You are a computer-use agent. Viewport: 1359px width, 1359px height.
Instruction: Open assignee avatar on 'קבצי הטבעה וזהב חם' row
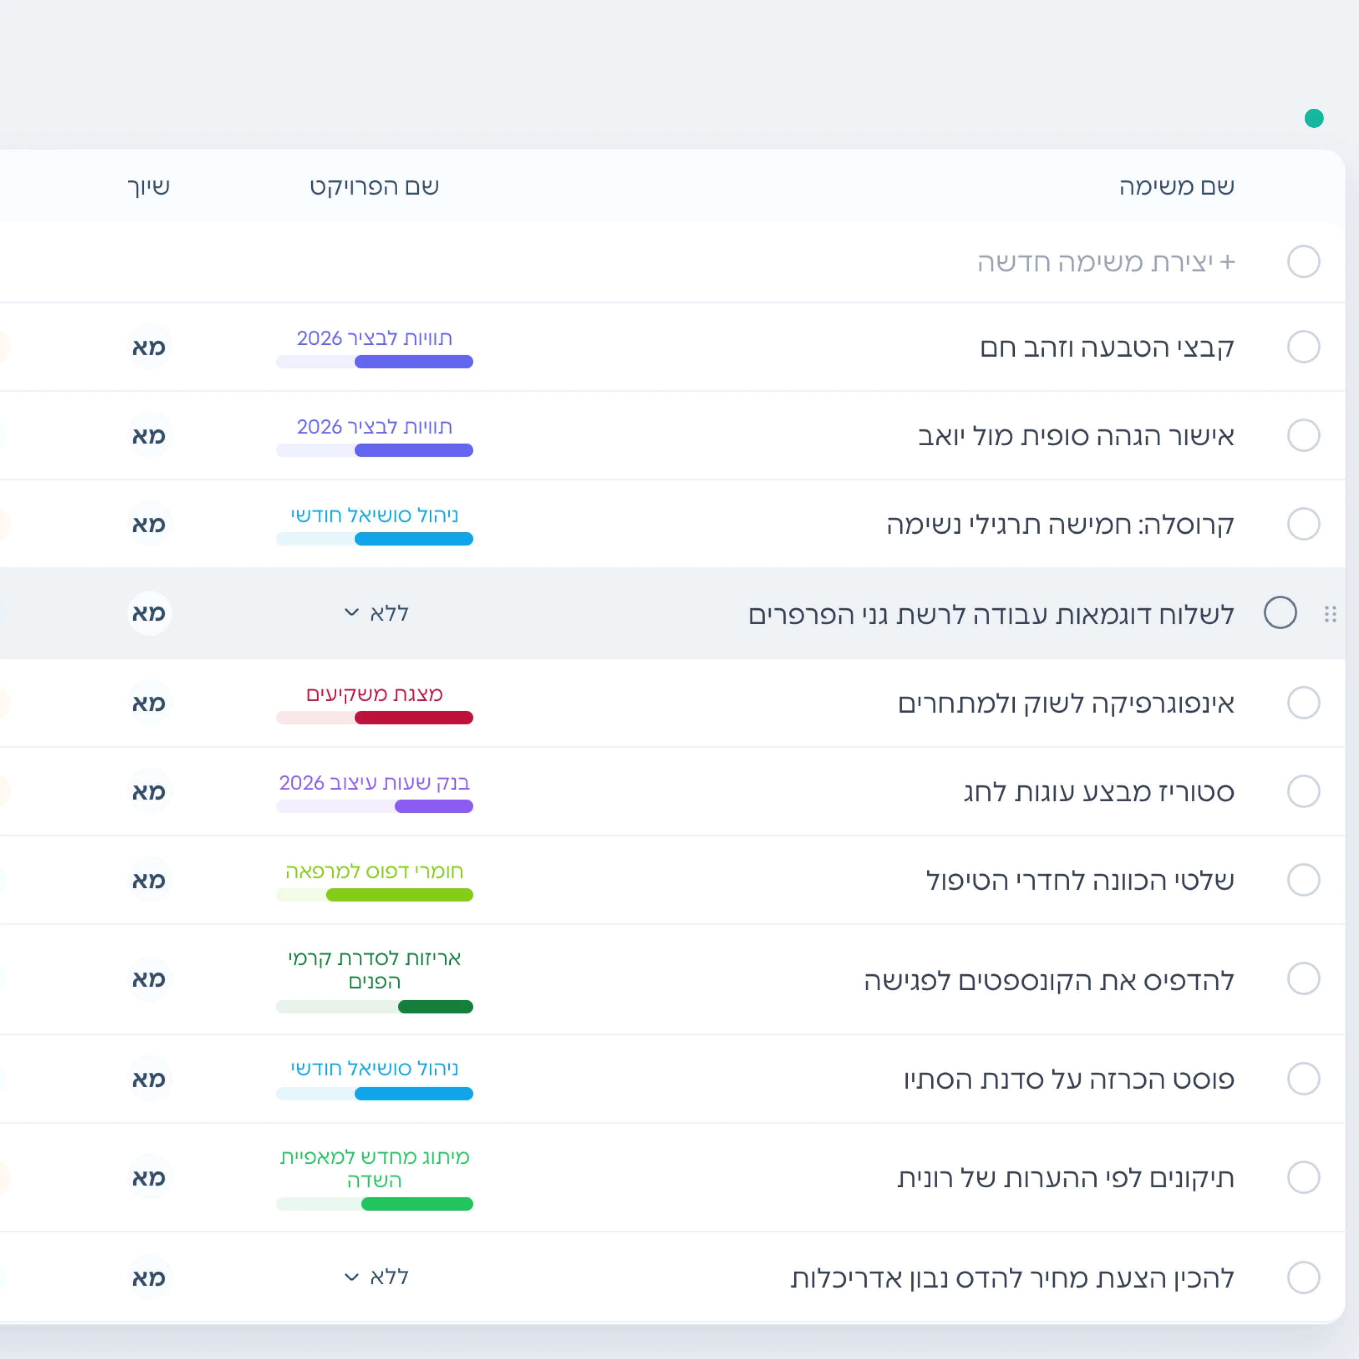point(149,347)
